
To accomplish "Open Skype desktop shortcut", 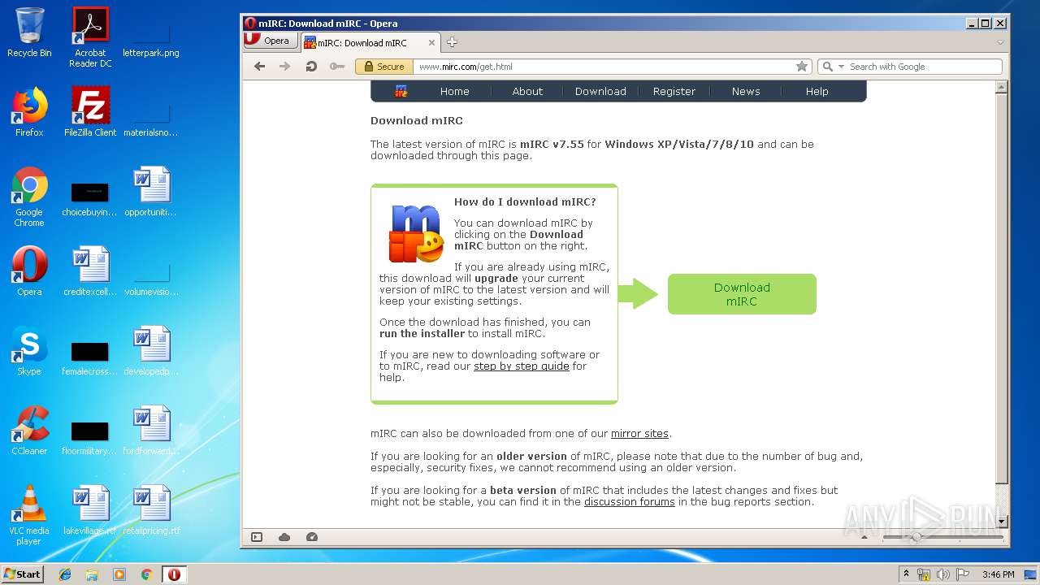I will [x=29, y=351].
